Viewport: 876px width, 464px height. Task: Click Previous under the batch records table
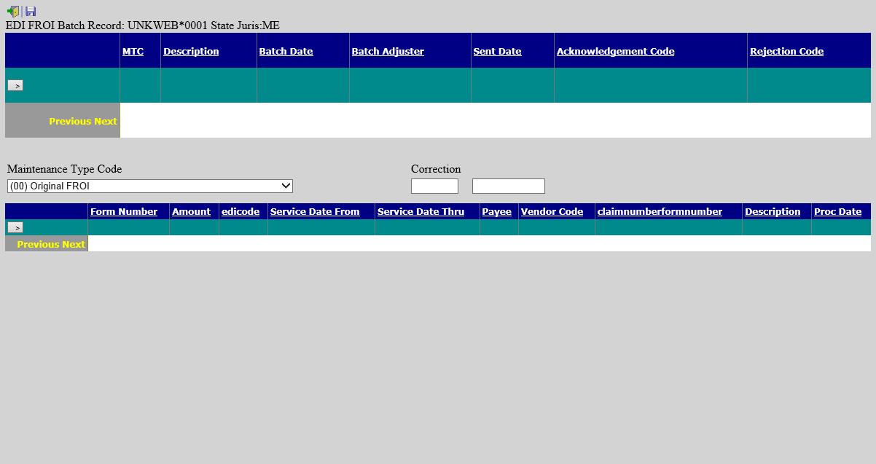69,122
